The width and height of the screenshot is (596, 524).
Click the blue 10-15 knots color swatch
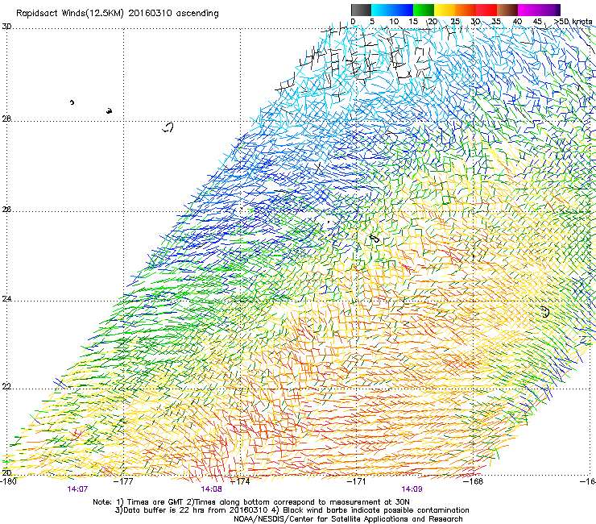(403, 10)
